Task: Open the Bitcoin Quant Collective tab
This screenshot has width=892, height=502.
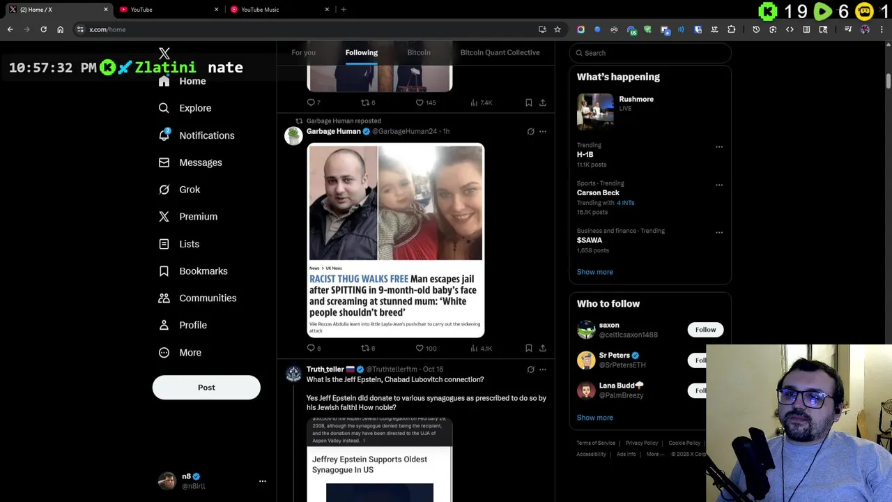Action: (500, 52)
